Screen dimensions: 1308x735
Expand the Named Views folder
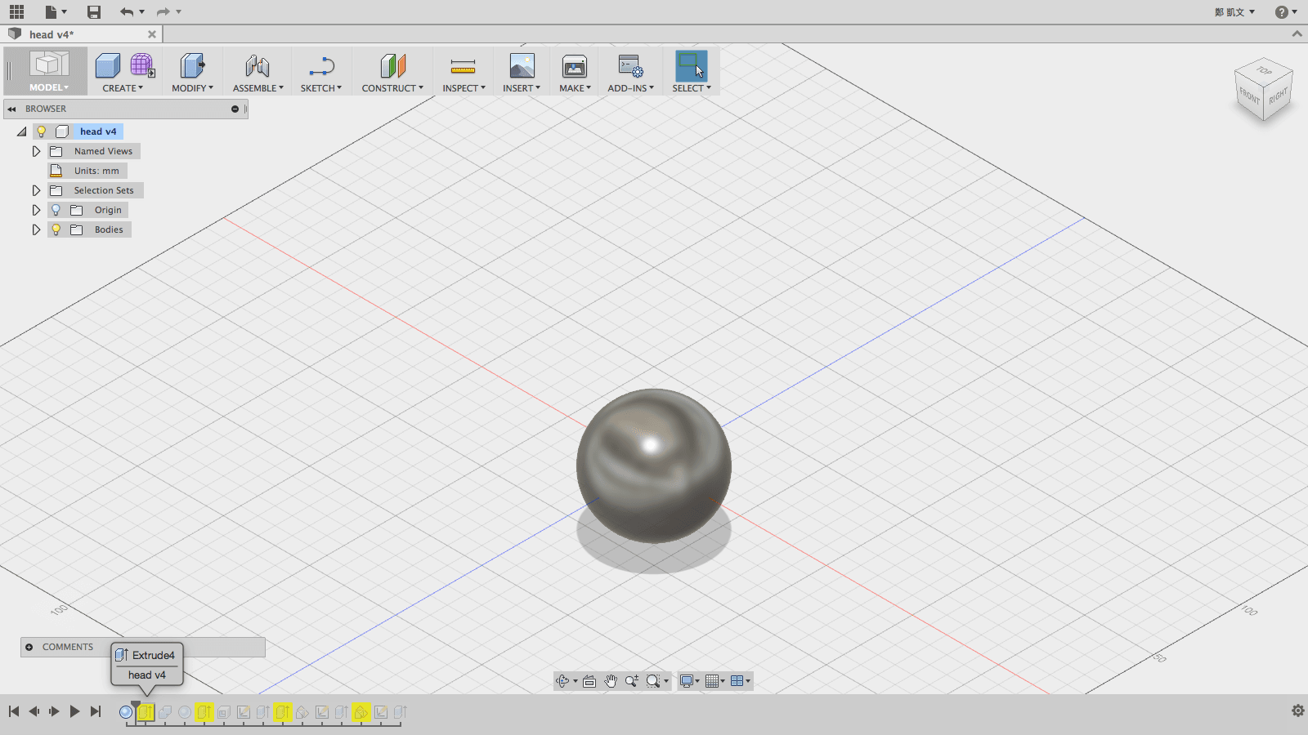tap(36, 151)
